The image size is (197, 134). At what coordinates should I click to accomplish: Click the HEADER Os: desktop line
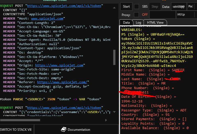pos(23,52)
